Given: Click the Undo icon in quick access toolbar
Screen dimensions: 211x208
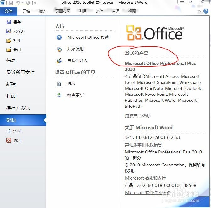Looking at the screenshot, I should (x=18, y=3).
